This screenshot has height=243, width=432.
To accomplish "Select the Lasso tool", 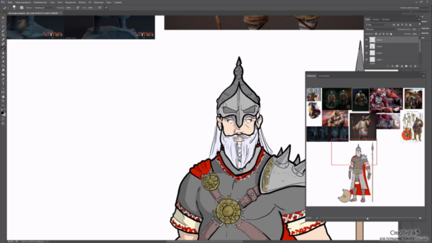I will [x=3, y=26].
